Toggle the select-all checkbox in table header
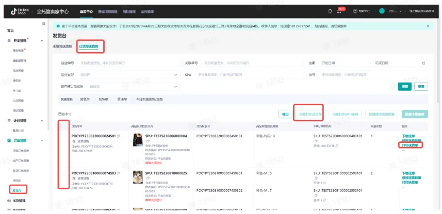Image resolution: width=442 pixels, height=214 pixels. click(x=63, y=127)
